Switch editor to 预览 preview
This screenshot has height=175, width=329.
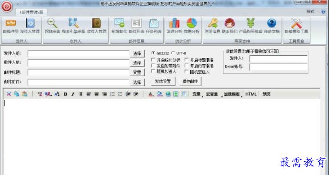(266, 94)
